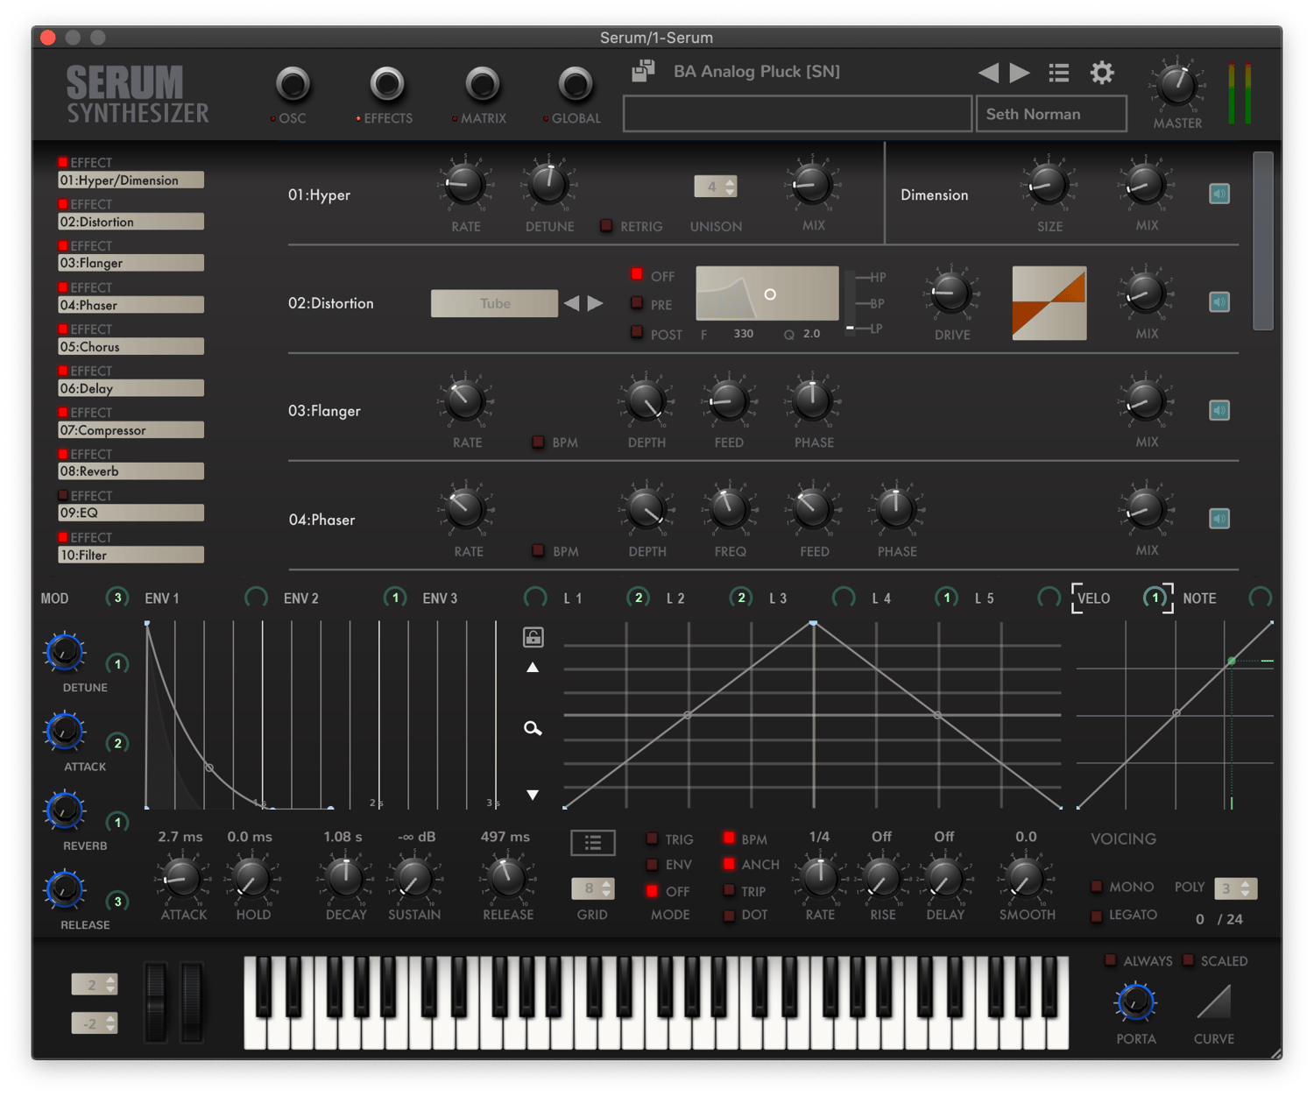Set distortion filter to PRE
This screenshot has width=1314, height=1097.
click(637, 303)
